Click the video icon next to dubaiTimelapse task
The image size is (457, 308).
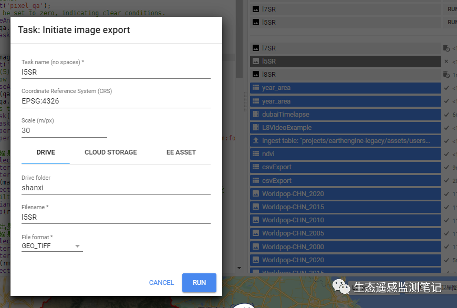click(256, 114)
